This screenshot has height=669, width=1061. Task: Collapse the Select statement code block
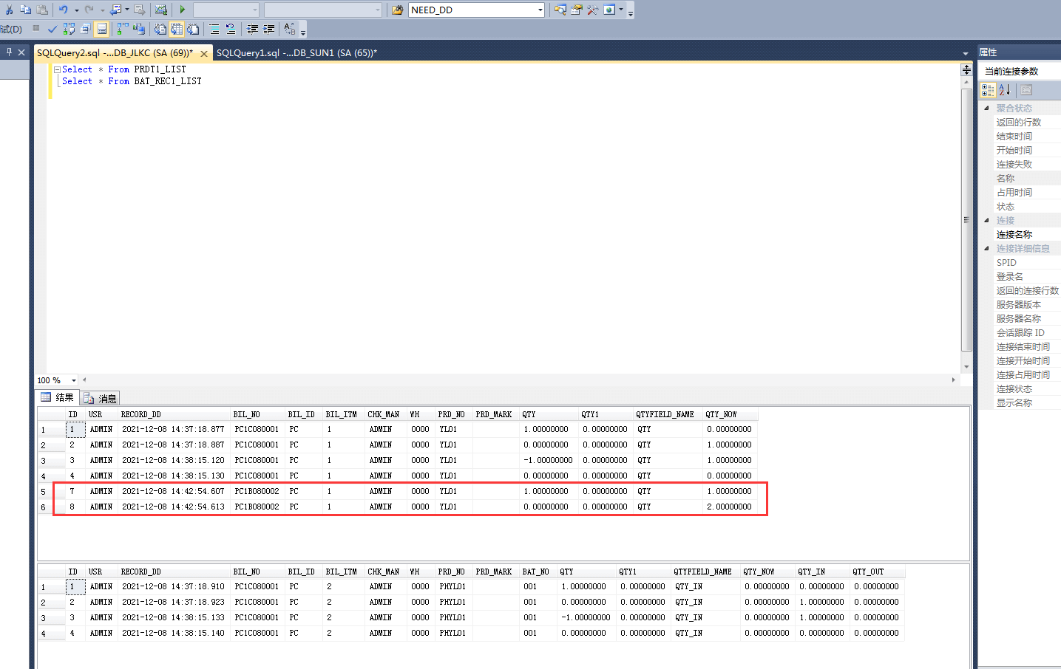pyautogui.click(x=57, y=69)
